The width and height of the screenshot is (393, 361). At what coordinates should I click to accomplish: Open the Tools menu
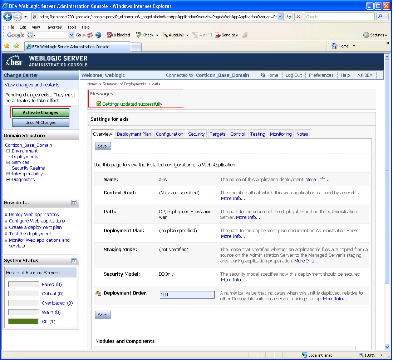(72, 27)
